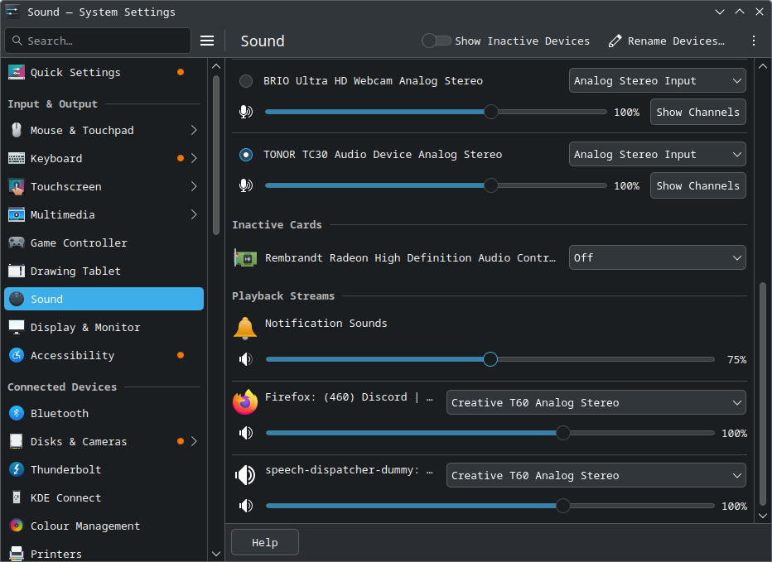Open KDE Connect settings

(x=104, y=497)
